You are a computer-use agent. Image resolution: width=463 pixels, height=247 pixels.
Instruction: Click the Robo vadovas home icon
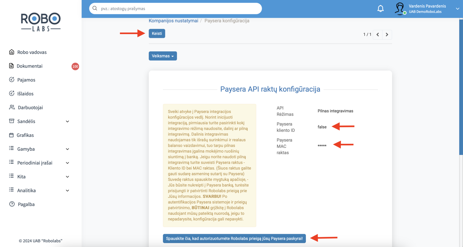click(12, 52)
